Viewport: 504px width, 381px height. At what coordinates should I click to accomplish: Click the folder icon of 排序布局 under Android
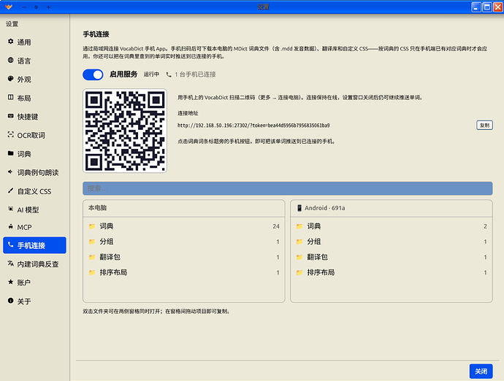pos(299,272)
